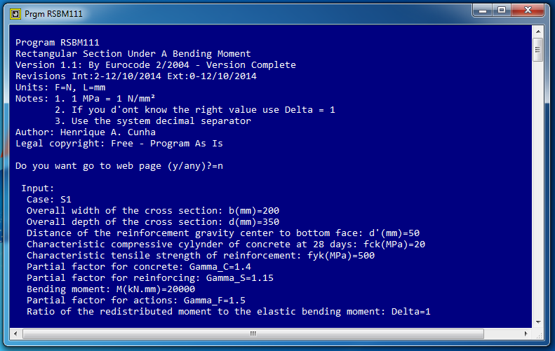Close the Prgm RSBM111 window
Viewport: 555px width, 351px height.
528,11
